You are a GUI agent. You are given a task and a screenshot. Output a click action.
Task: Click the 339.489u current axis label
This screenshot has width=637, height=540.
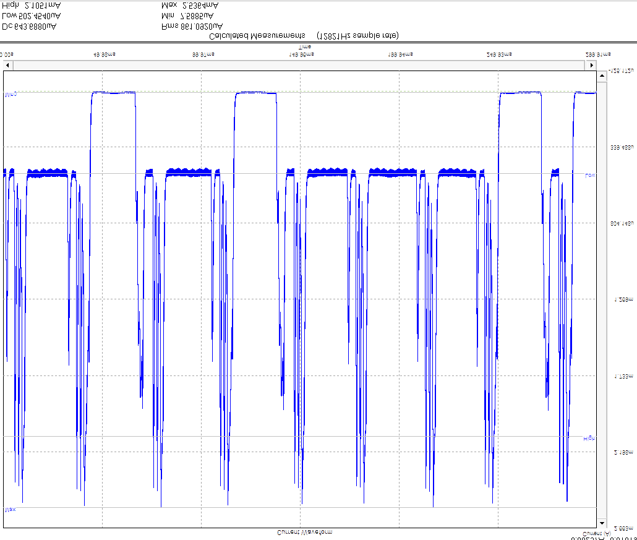pos(622,147)
